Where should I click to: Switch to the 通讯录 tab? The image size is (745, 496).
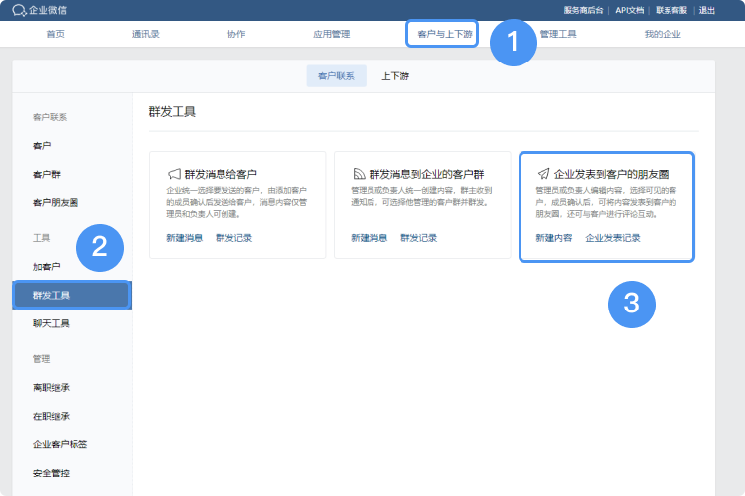(x=145, y=34)
